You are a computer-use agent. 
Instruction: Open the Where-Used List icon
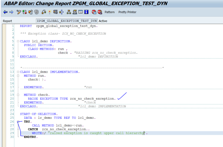pyautogui.click(x=61, y=12)
